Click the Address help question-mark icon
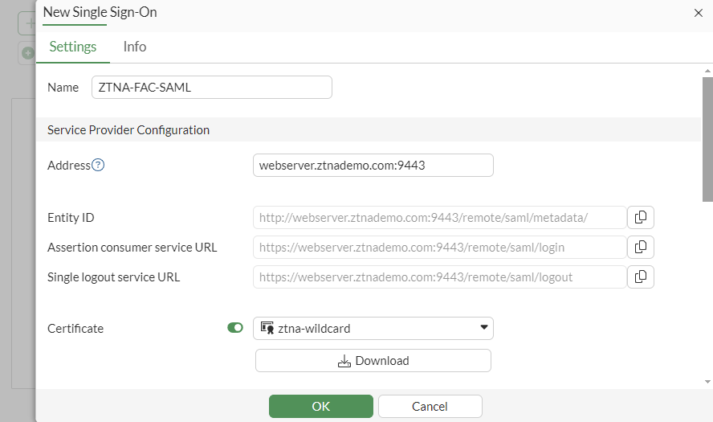Screen dimensions: 713x422 tap(98, 166)
